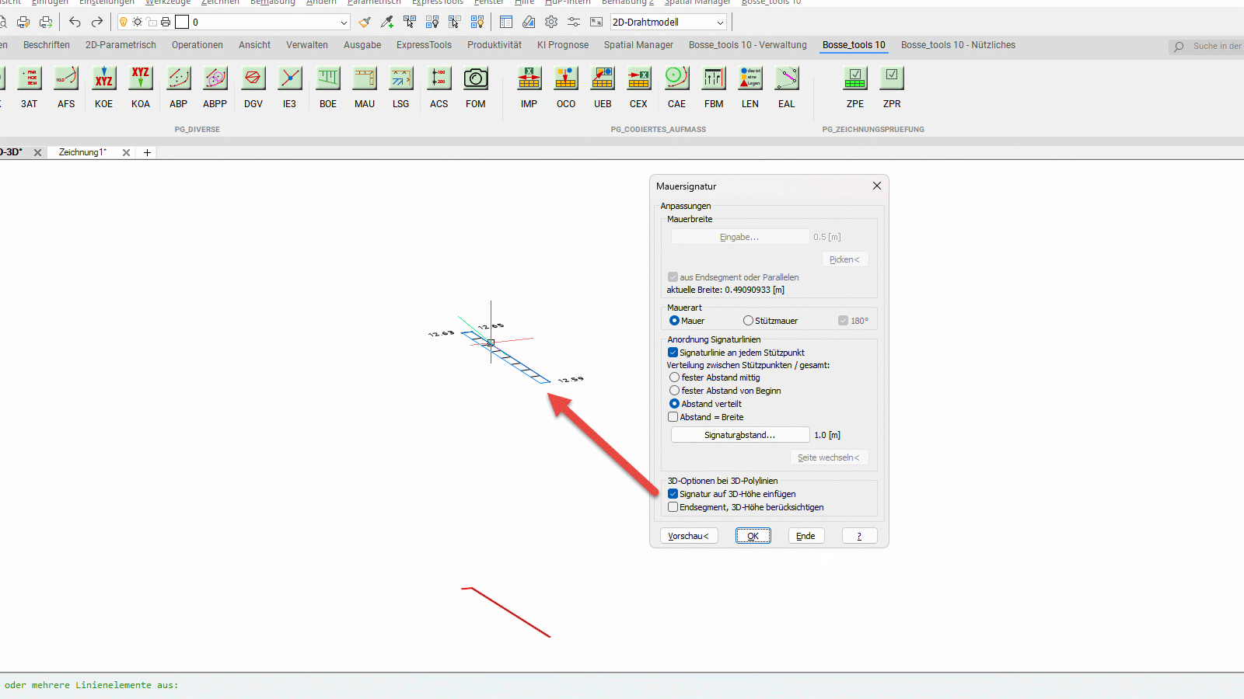This screenshot has width=1244, height=699.
Task: Switch to the Spatial Manager ribbon tab
Action: [x=638, y=45]
